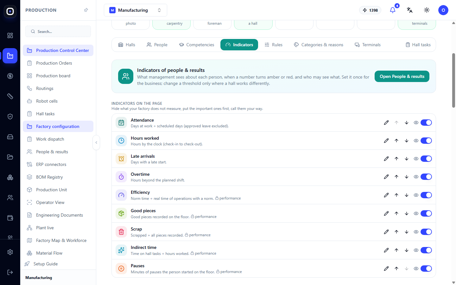Open the Manufacturing workspace dropdown
This screenshot has height=285, width=456.
click(x=136, y=10)
